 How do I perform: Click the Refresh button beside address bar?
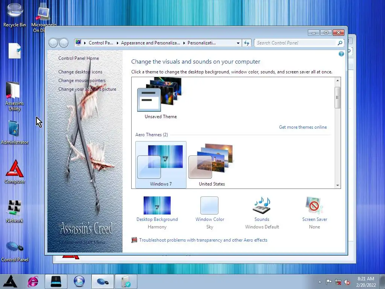[x=247, y=43]
